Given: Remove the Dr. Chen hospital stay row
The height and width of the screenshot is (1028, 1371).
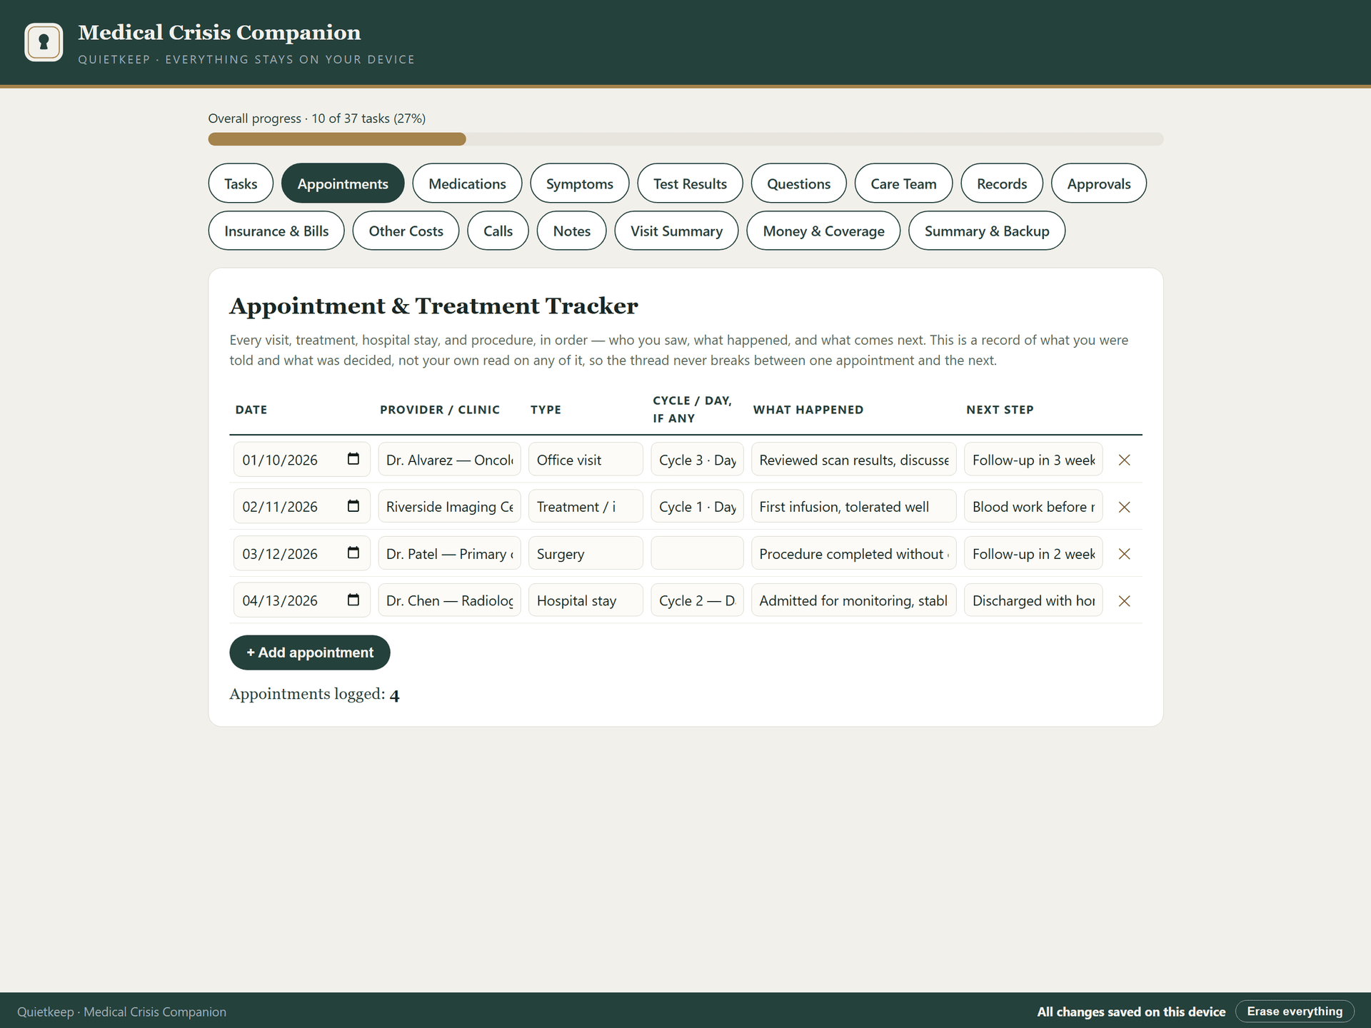Looking at the screenshot, I should tap(1124, 601).
